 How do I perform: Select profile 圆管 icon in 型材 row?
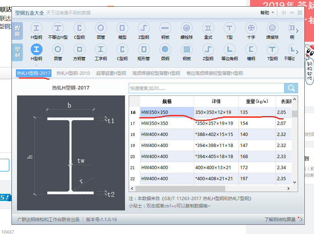pos(58,49)
